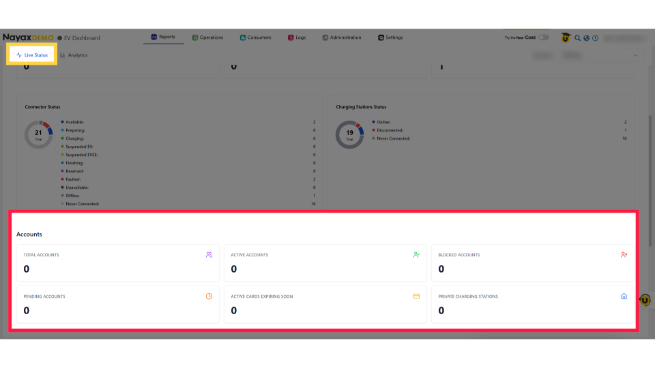Click the Nayax Demo logo
Screen dimensions: 655x368
point(28,37)
